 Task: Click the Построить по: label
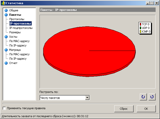pos(49,92)
